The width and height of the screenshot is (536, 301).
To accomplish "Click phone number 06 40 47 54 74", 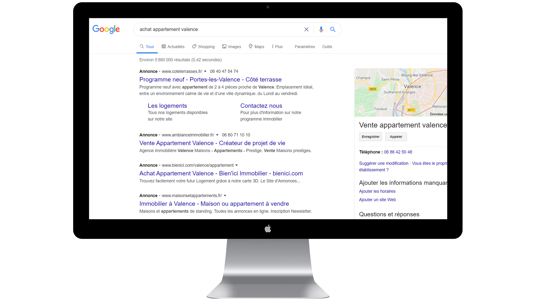I will (224, 71).
